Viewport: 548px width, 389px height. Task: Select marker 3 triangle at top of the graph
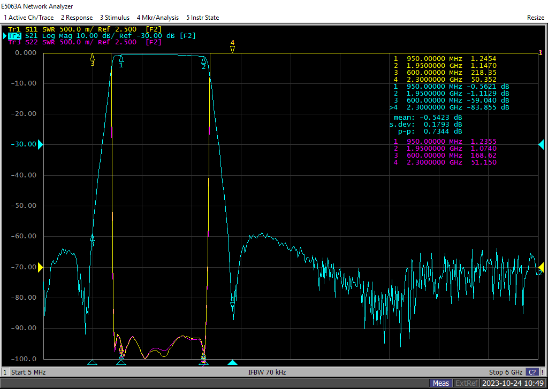click(93, 57)
